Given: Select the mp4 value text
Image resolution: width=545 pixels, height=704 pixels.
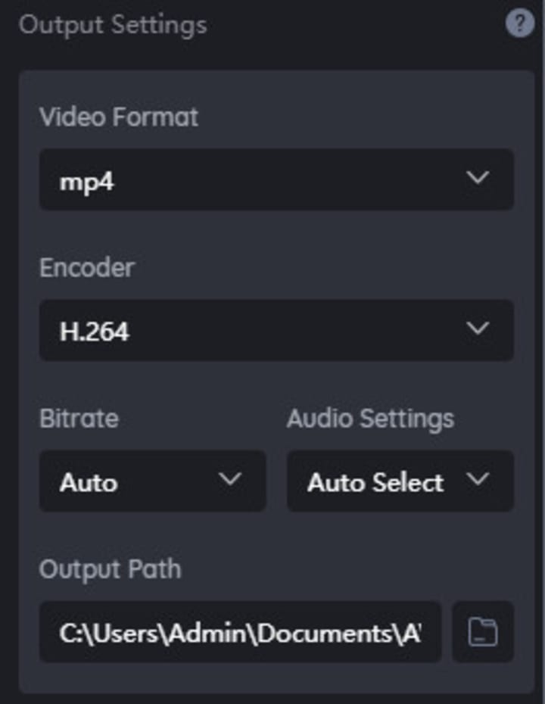Looking at the screenshot, I should (x=86, y=182).
